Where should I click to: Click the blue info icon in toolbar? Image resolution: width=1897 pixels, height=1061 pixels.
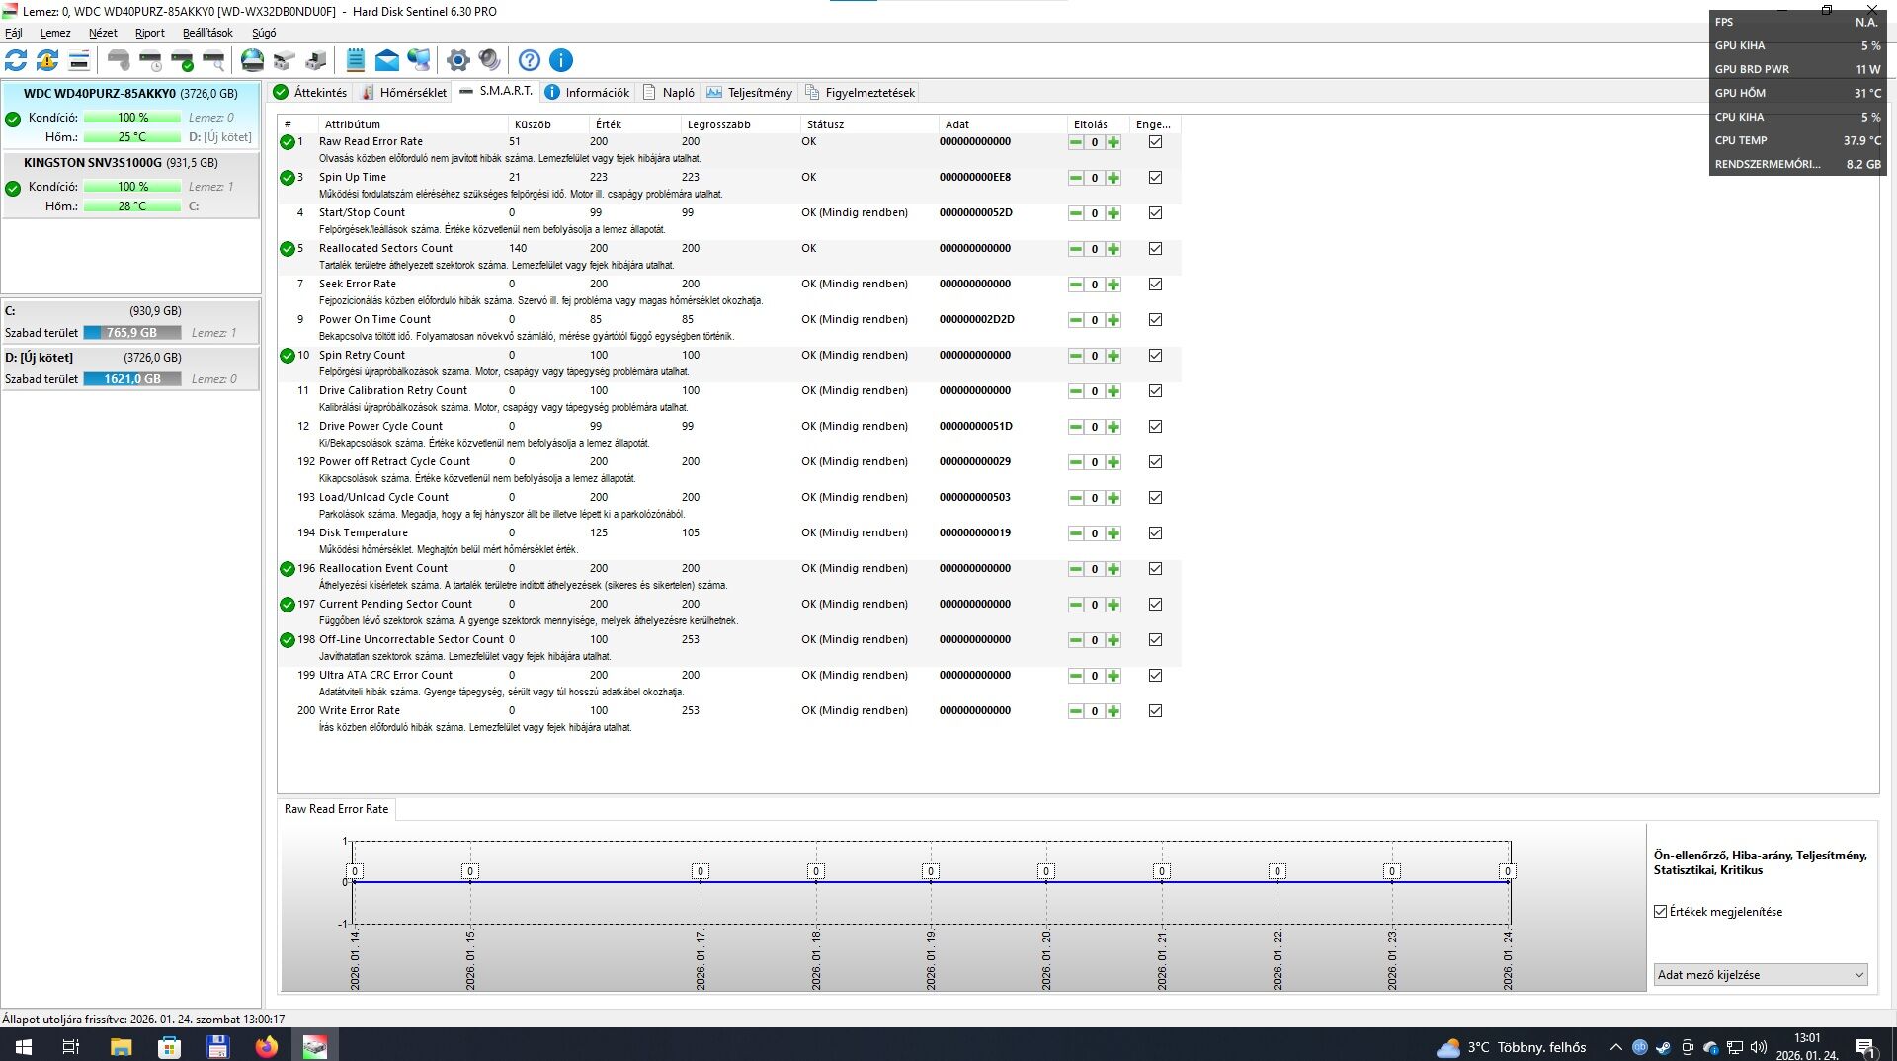(x=561, y=60)
